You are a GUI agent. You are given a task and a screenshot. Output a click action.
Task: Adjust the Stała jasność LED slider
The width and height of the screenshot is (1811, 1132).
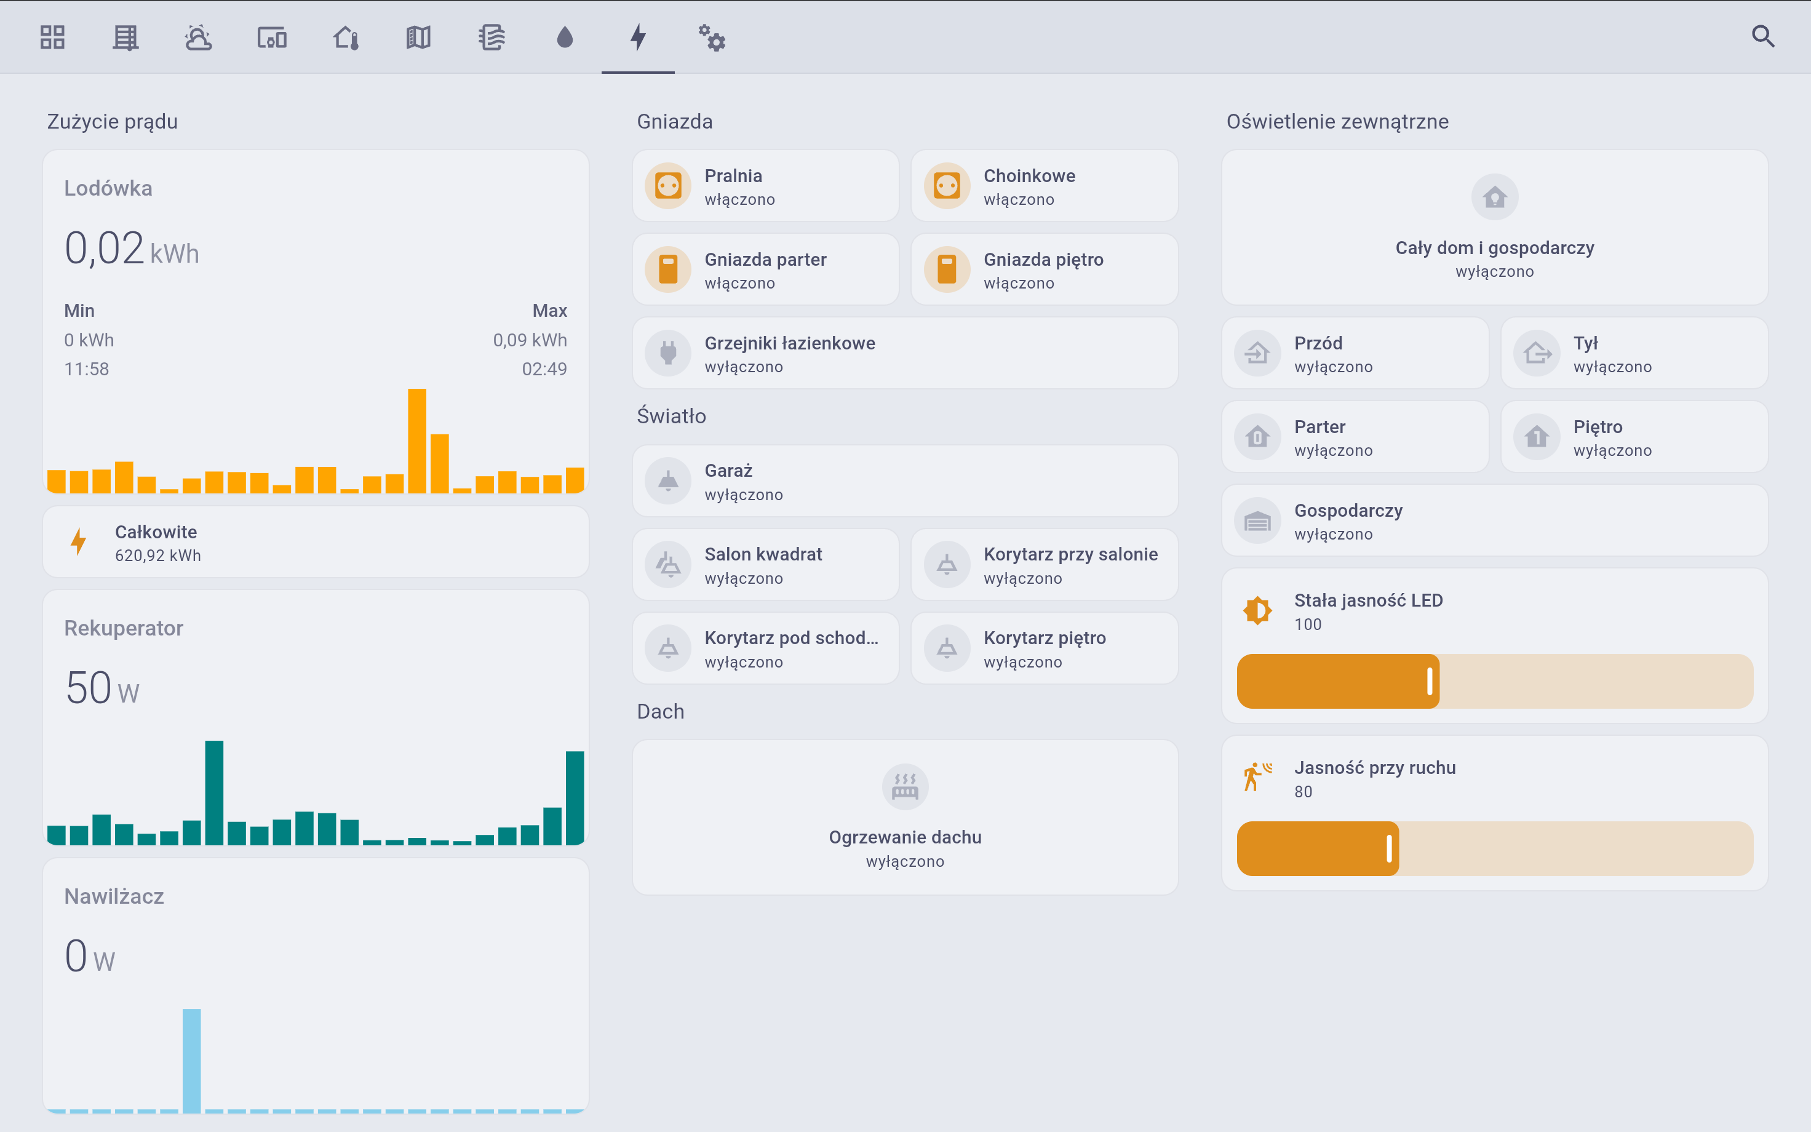point(1495,681)
